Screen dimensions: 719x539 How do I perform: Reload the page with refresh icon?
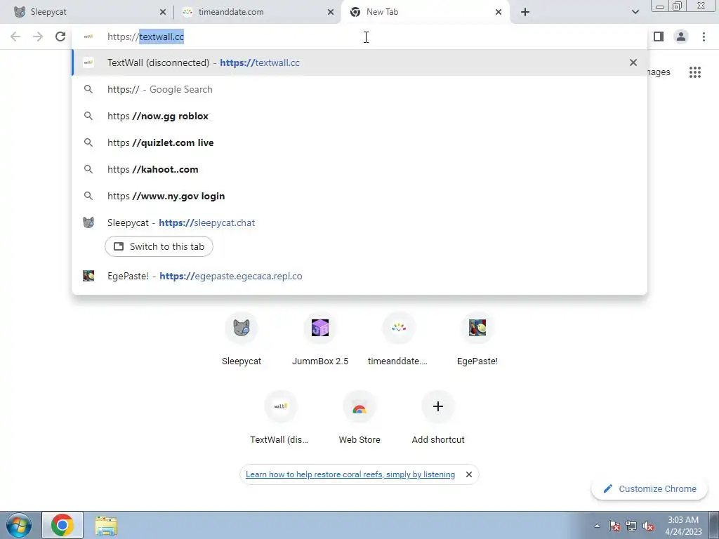tap(60, 36)
